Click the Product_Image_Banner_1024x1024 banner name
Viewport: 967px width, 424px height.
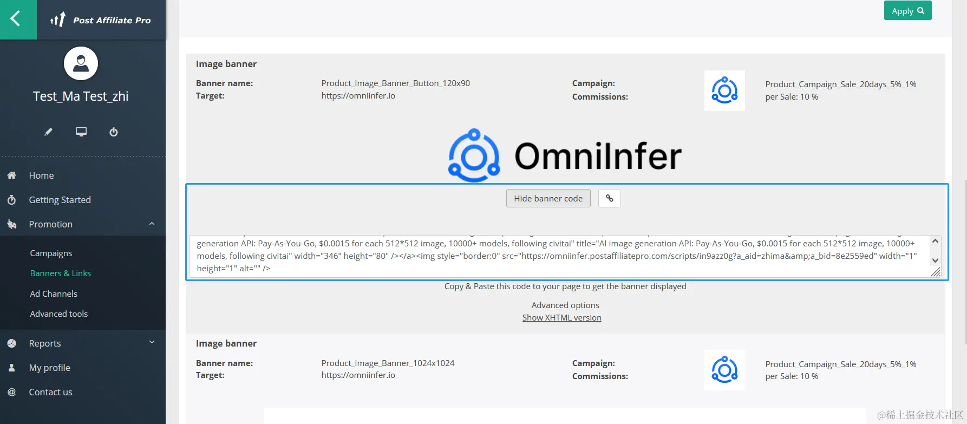388,363
